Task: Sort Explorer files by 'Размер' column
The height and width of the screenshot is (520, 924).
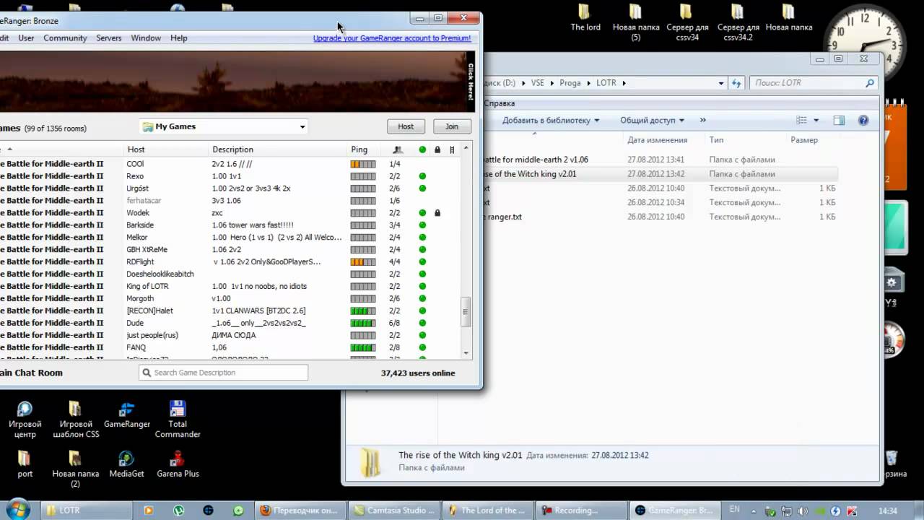Action: (804, 140)
